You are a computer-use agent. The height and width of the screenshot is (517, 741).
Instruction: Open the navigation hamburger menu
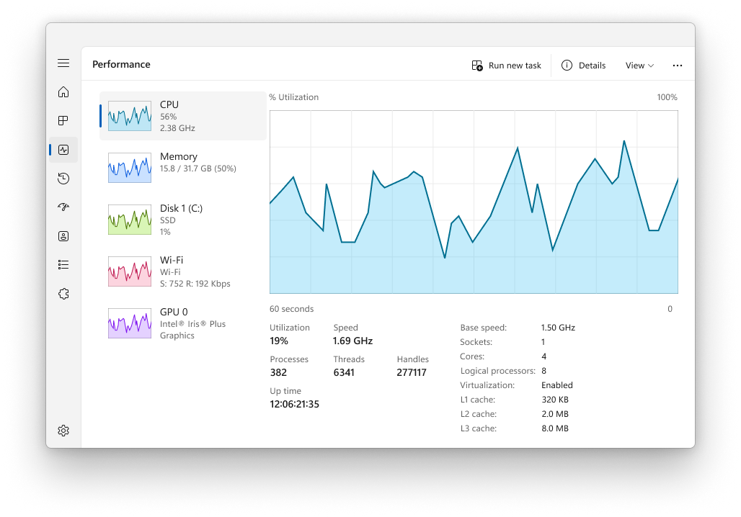click(x=63, y=63)
